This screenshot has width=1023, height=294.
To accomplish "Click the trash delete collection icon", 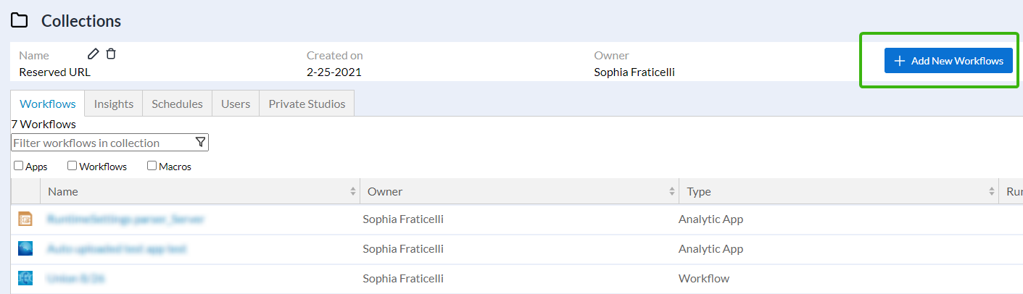I will coord(111,54).
